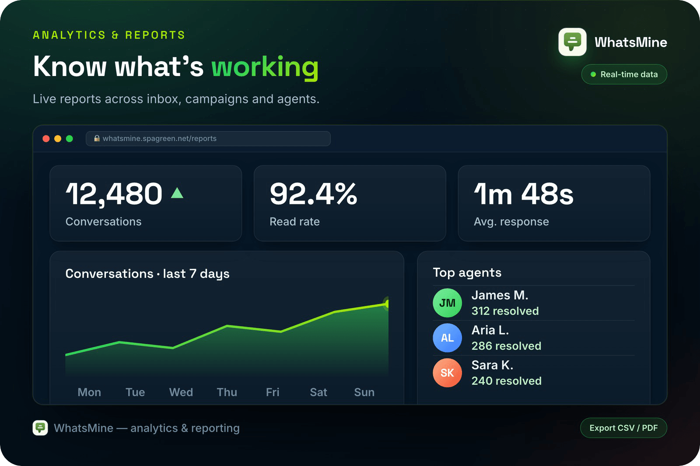
Task: Click the red close dot in the browser window
Action: [46, 138]
